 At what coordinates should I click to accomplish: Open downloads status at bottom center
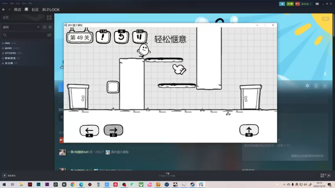pos(167,175)
